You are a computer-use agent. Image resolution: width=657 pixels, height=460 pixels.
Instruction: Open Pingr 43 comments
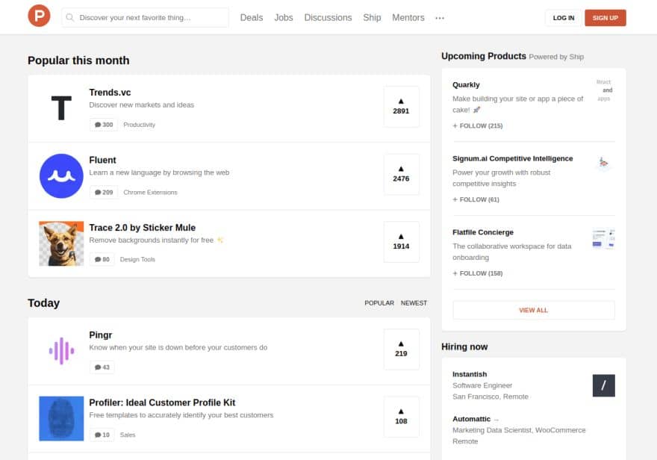pos(102,367)
